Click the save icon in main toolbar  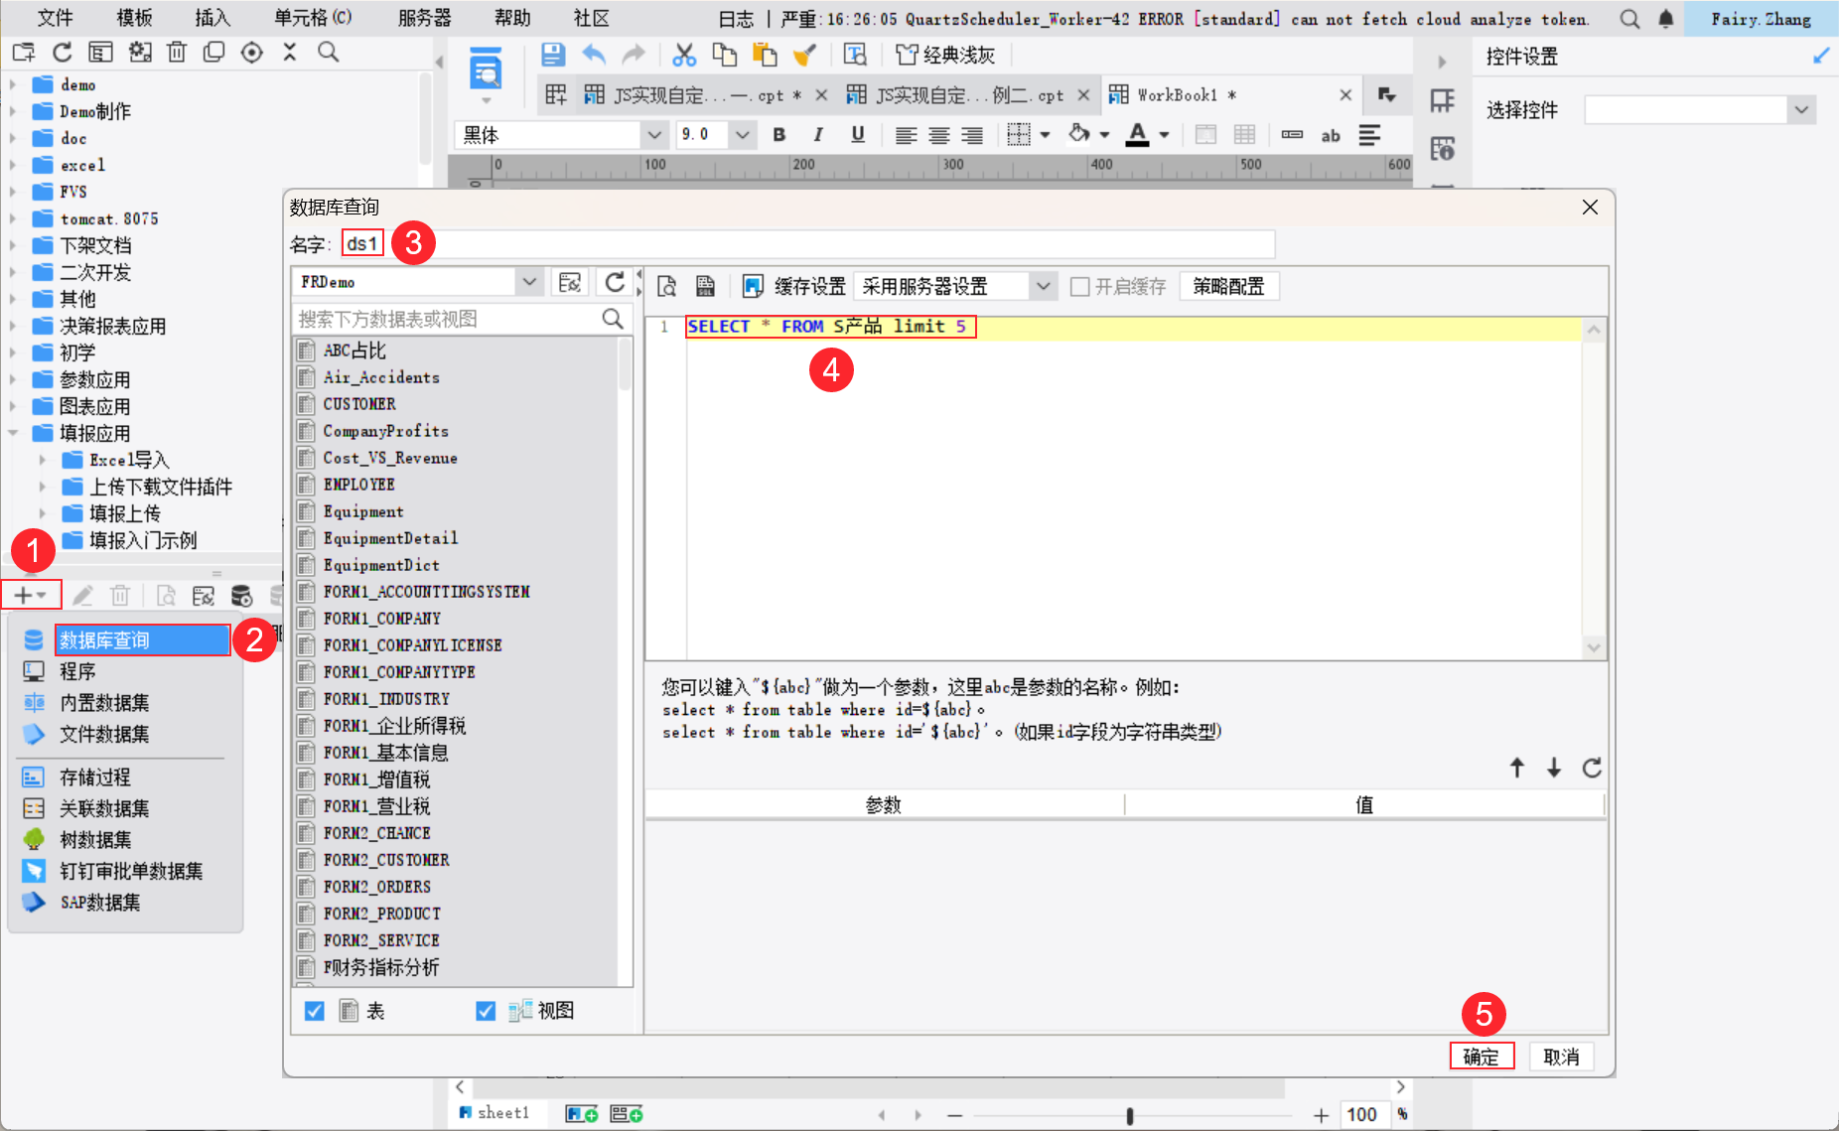point(553,55)
